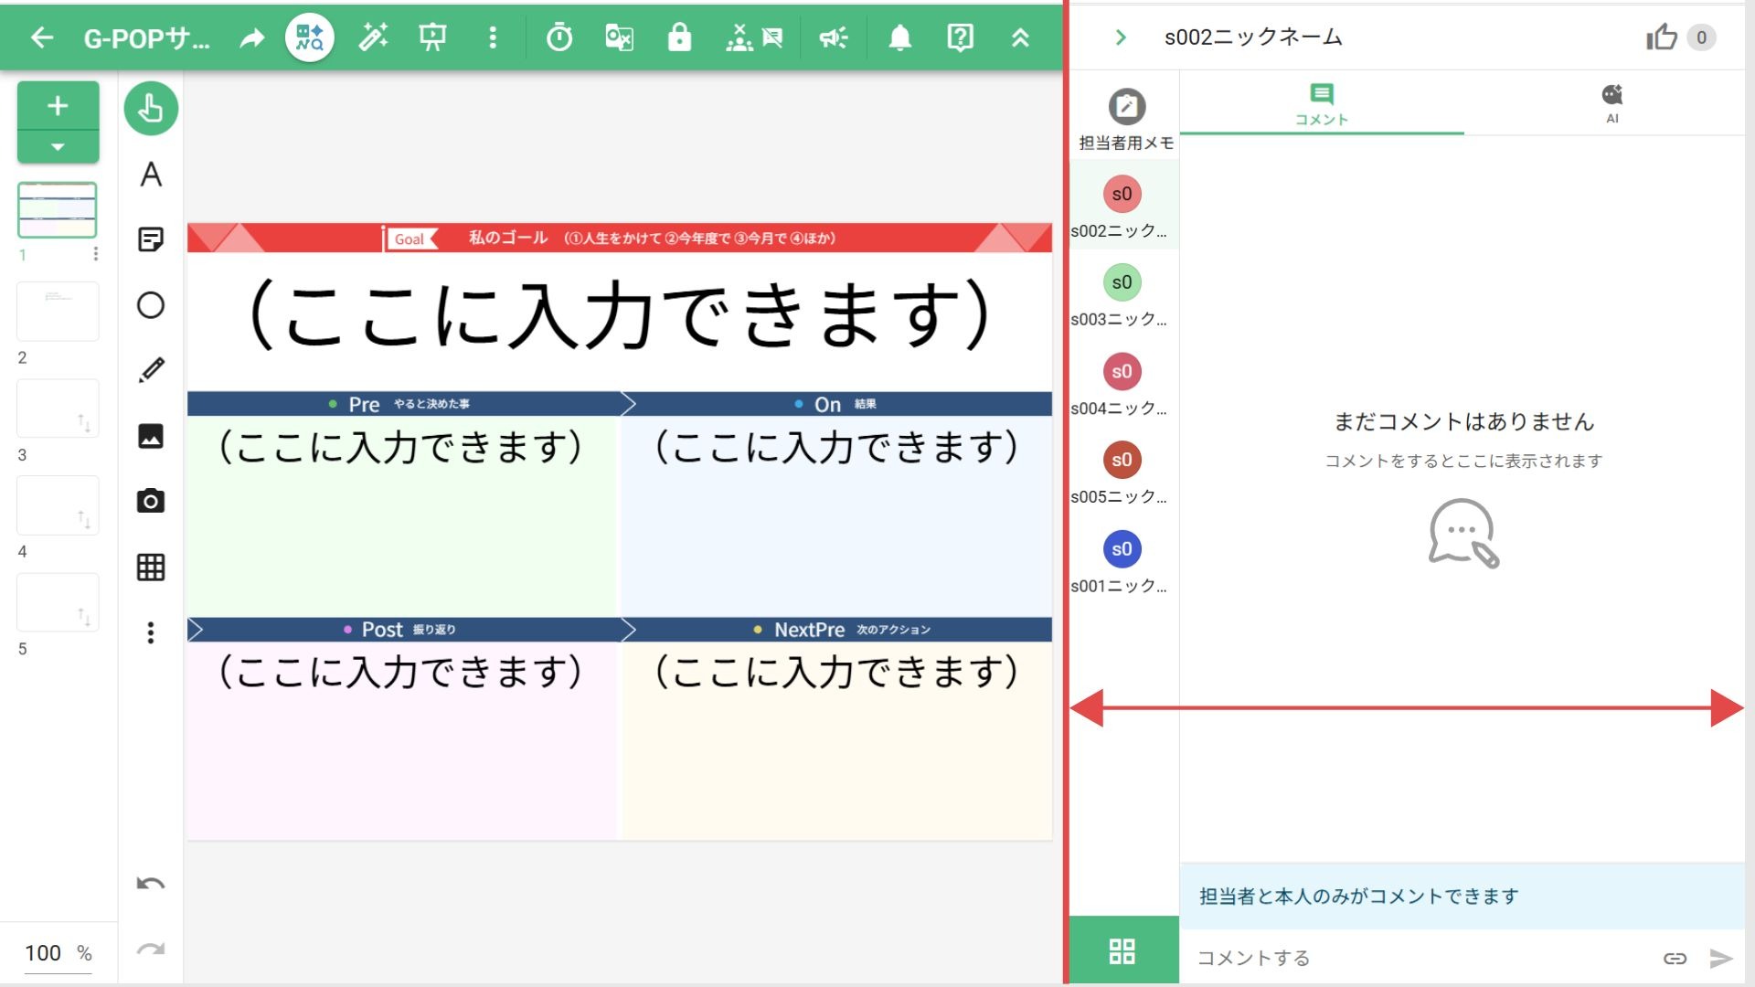Screen dimensions: 1755x987
Task: Select page 5 thumbnail
Action: [x=58, y=602]
